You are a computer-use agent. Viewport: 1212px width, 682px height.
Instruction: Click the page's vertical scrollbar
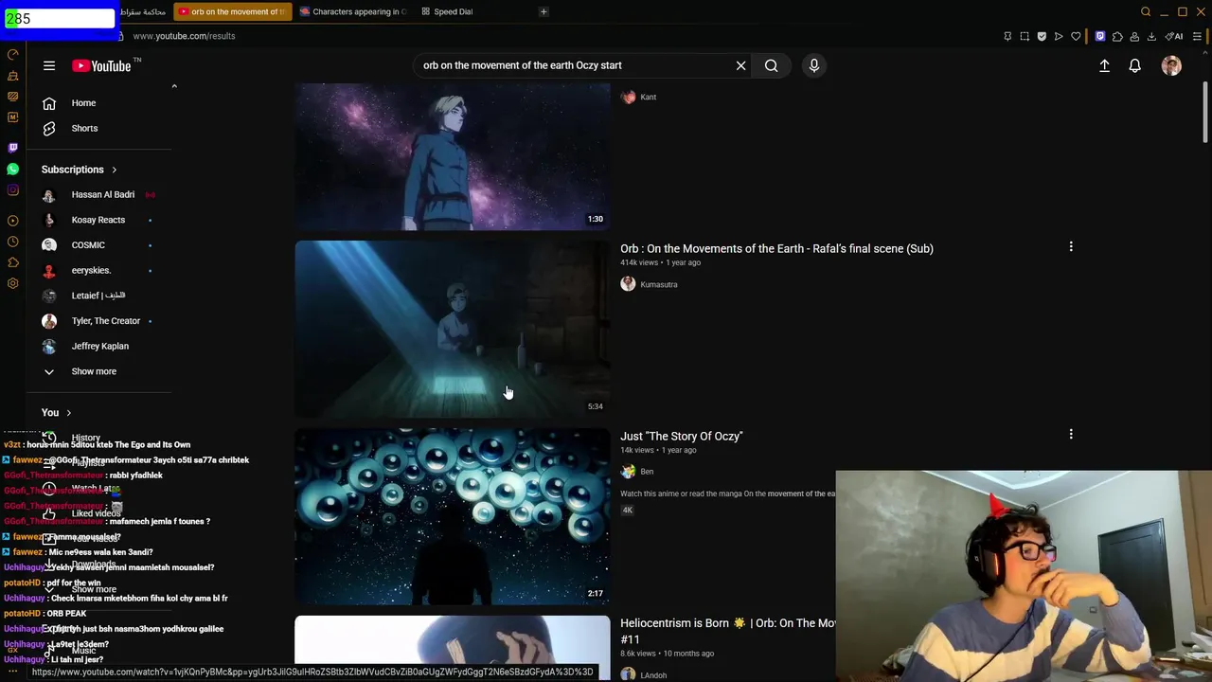tap(1204, 112)
